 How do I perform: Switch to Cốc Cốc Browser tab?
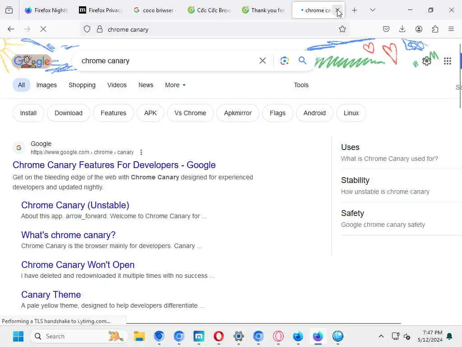[209, 10]
